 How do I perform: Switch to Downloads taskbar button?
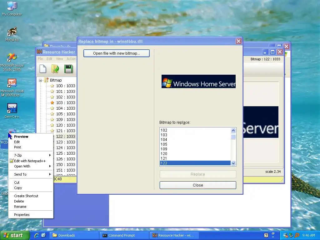[74, 235]
